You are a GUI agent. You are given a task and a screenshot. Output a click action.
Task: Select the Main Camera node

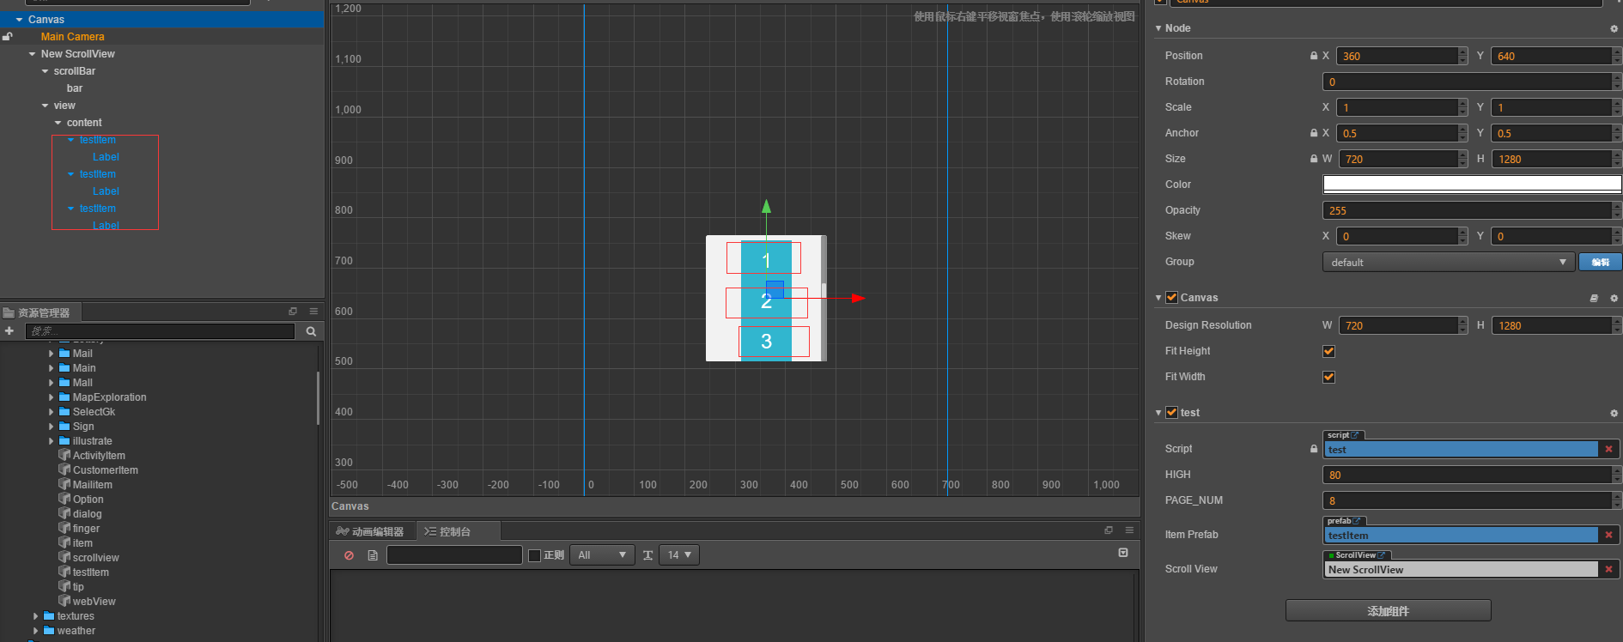(x=73, y=37)
